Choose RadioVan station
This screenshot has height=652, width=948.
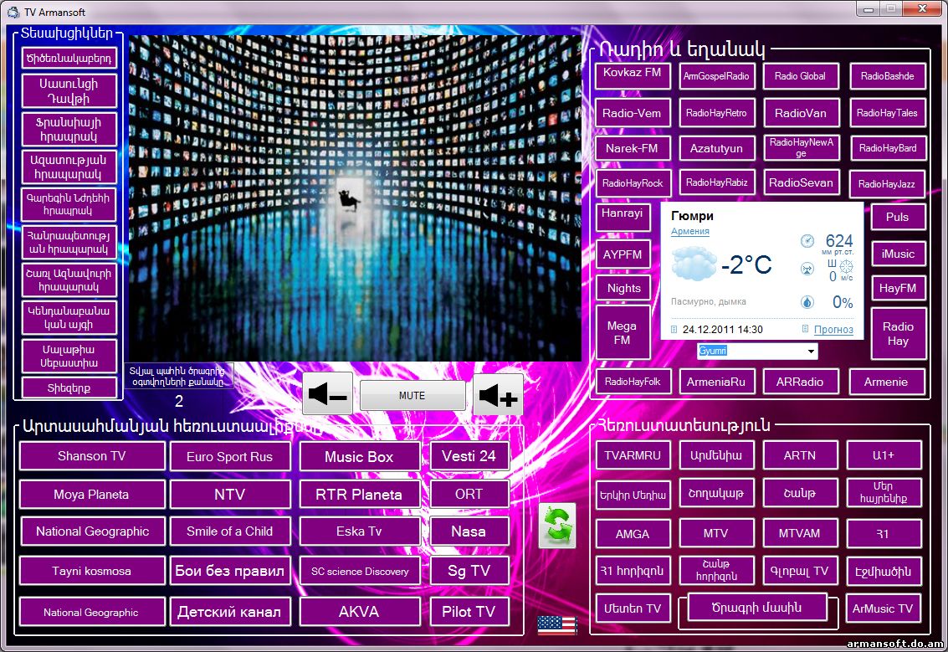[801, 113]
